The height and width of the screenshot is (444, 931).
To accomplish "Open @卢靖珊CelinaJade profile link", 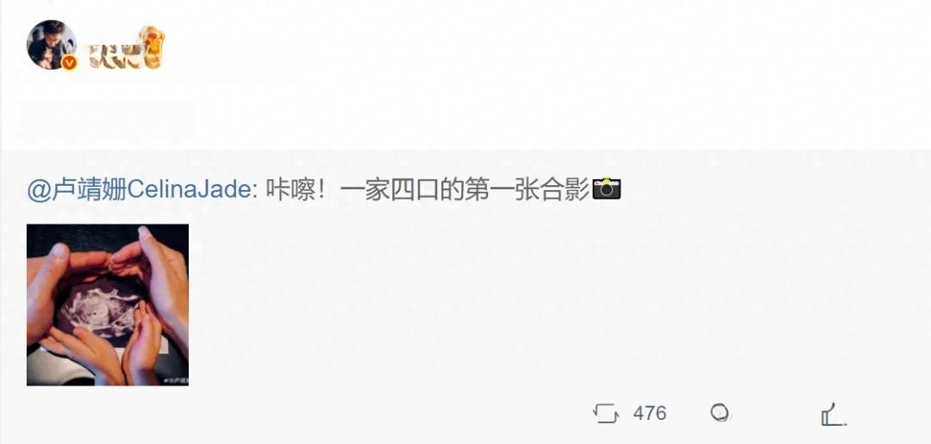I will [140, 190].
